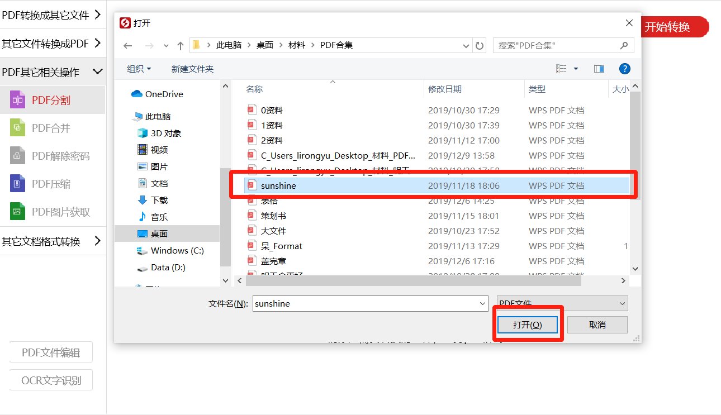Click 打开(O) to open the file

pyautogui.click(x=527, y=324)
